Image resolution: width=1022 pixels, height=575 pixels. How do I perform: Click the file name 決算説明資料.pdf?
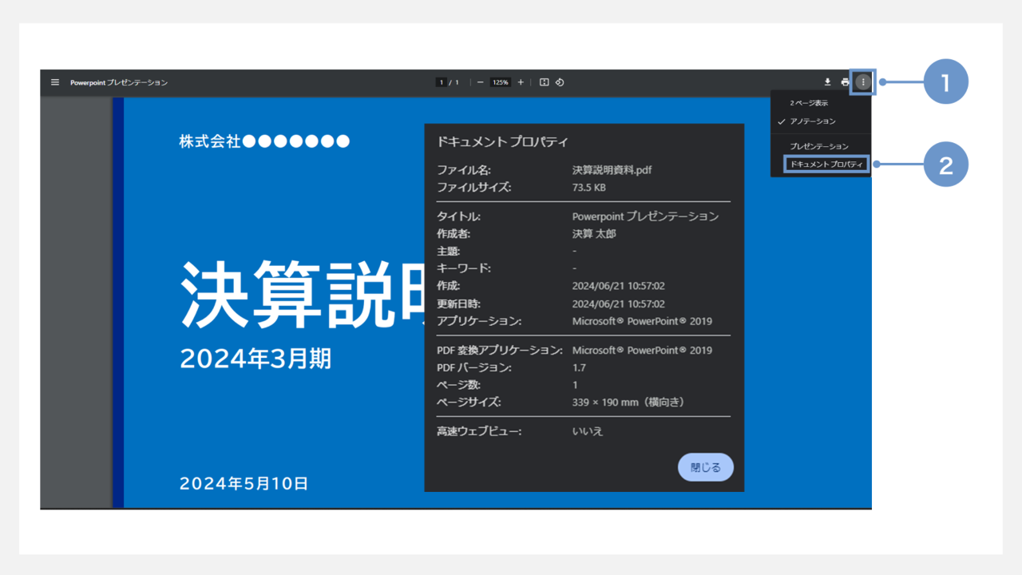click(x=612, y=170)
